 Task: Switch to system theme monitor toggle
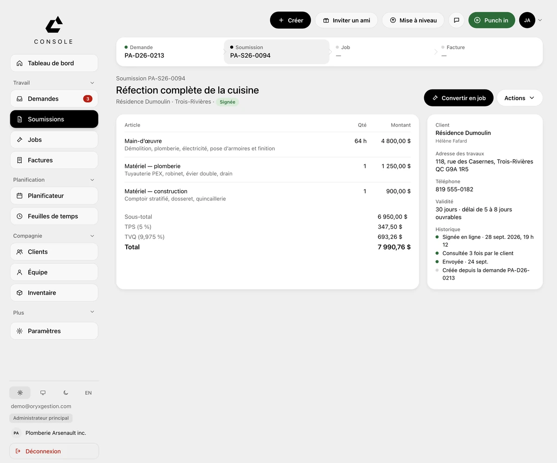43,393
